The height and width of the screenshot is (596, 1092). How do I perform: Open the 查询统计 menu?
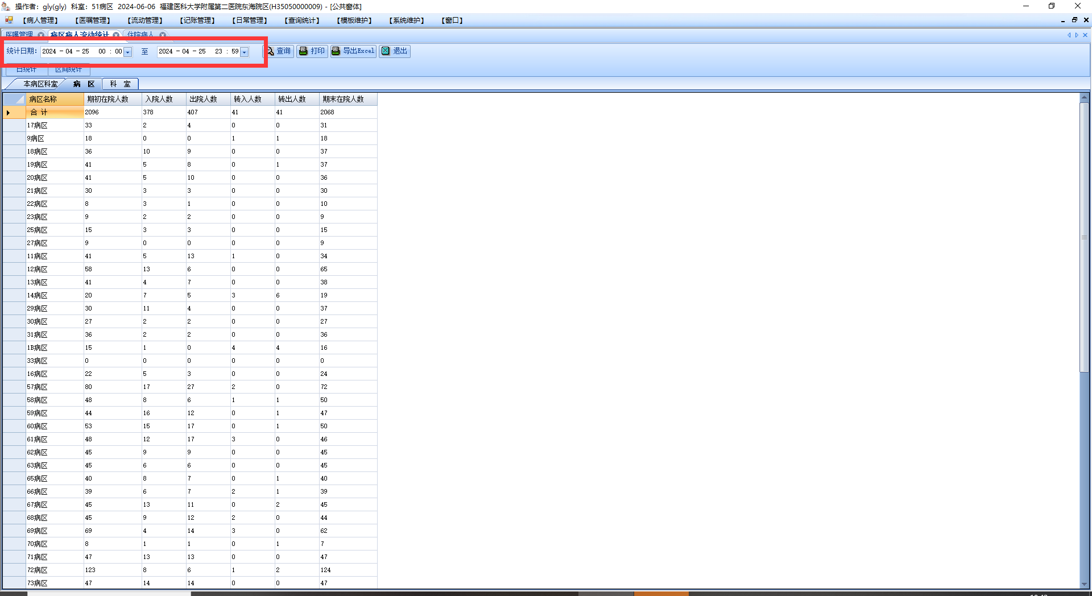click(x=302, y=20)
